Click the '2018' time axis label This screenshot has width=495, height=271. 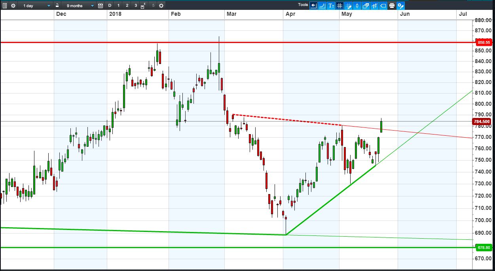click(115, 14)
